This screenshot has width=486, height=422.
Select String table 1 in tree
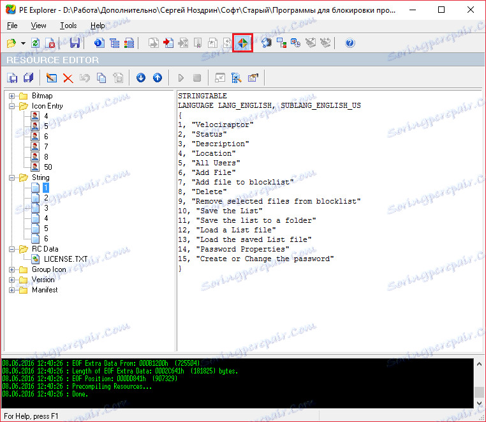[x=46, y=188]
